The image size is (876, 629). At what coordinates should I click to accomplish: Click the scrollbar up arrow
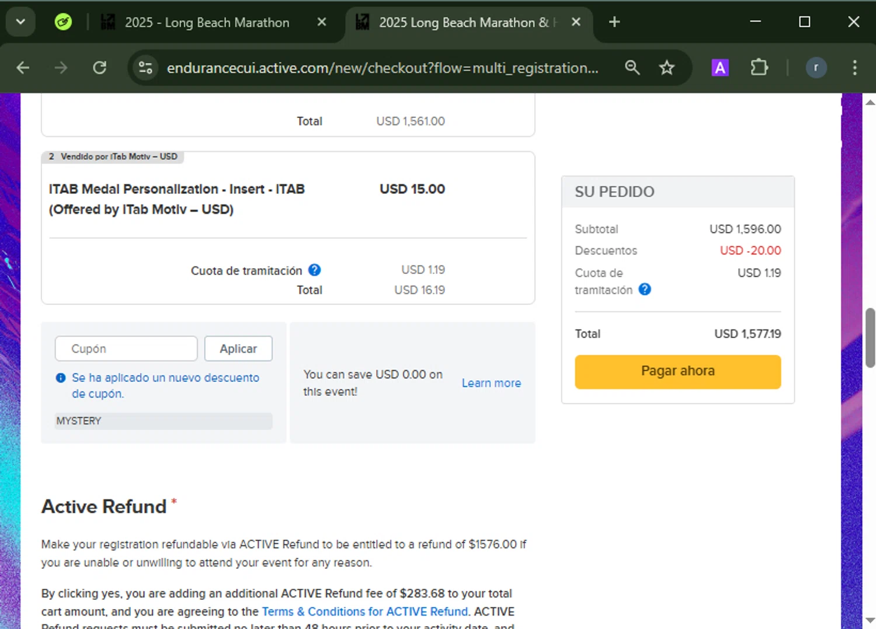pos(870,102)
